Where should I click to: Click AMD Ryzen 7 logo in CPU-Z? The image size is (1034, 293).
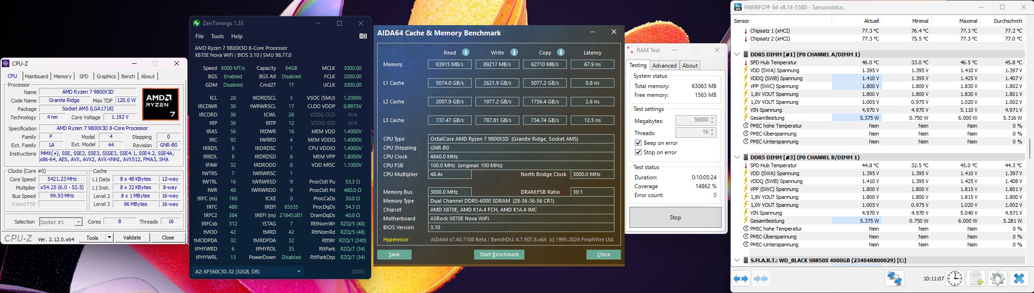click(160, 104)
